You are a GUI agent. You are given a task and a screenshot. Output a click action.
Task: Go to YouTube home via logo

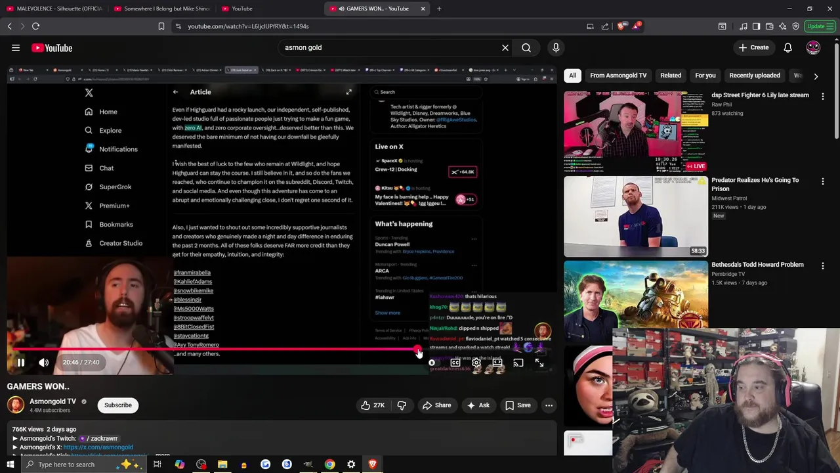(52, 48)
